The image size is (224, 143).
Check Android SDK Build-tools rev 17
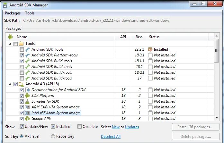22,78
